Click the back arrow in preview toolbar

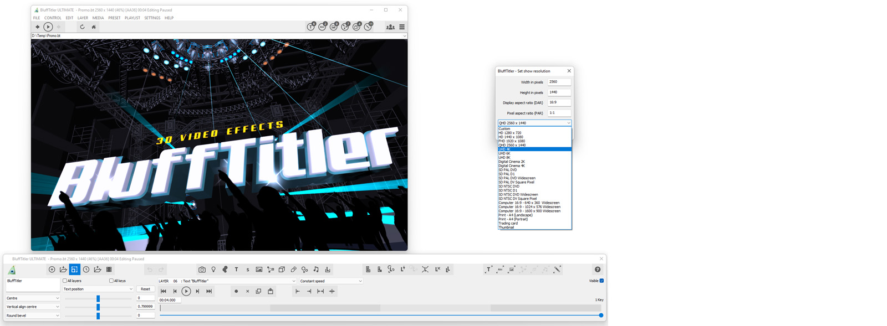coord(37,27)
